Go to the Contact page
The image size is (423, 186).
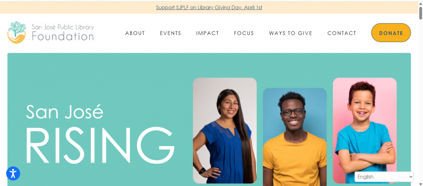(x=342, y=33)
